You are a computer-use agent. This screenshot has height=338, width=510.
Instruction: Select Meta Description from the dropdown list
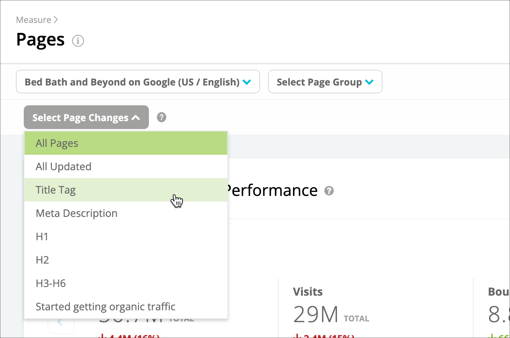[126, 213]
